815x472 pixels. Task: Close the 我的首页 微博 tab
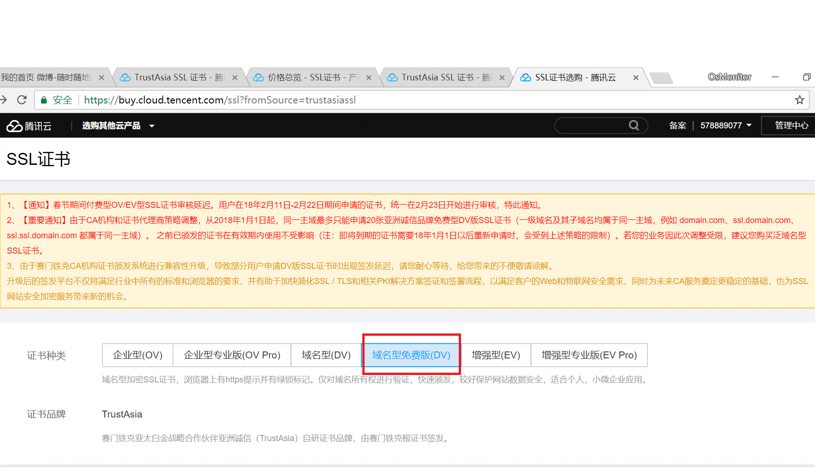(x=102, y=78)
